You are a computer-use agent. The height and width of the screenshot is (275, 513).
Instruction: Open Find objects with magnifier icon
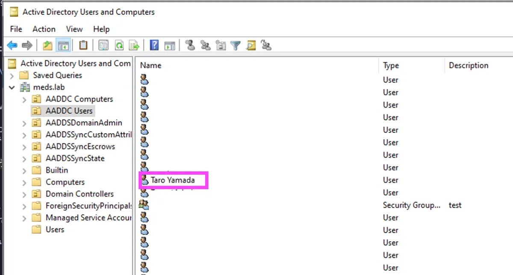pyautogui.click(x=251, y=45)
